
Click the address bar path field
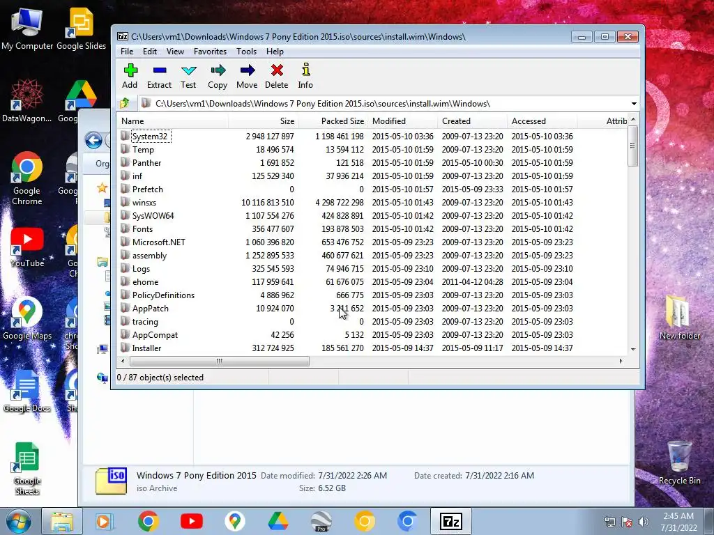click(x=383, y=104)
